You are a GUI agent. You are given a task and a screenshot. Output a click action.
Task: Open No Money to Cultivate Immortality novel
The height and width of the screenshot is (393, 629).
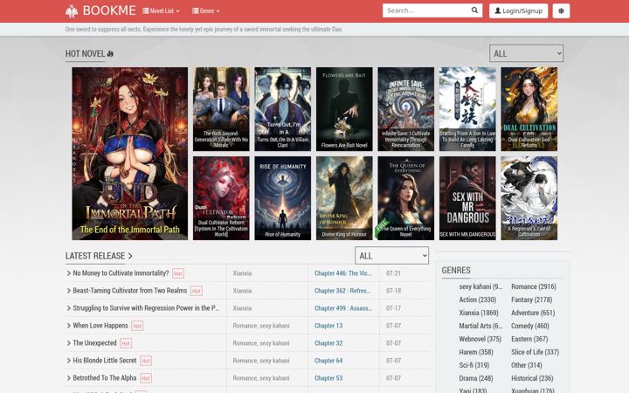(121, 273)
